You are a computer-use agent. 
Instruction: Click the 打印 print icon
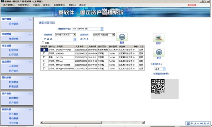click(158, 38)
